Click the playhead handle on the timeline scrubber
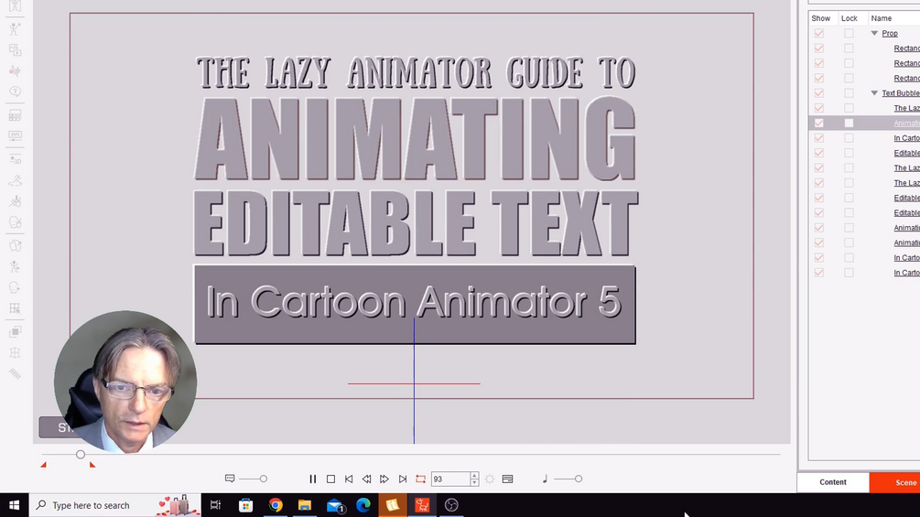 click(81, 454)
